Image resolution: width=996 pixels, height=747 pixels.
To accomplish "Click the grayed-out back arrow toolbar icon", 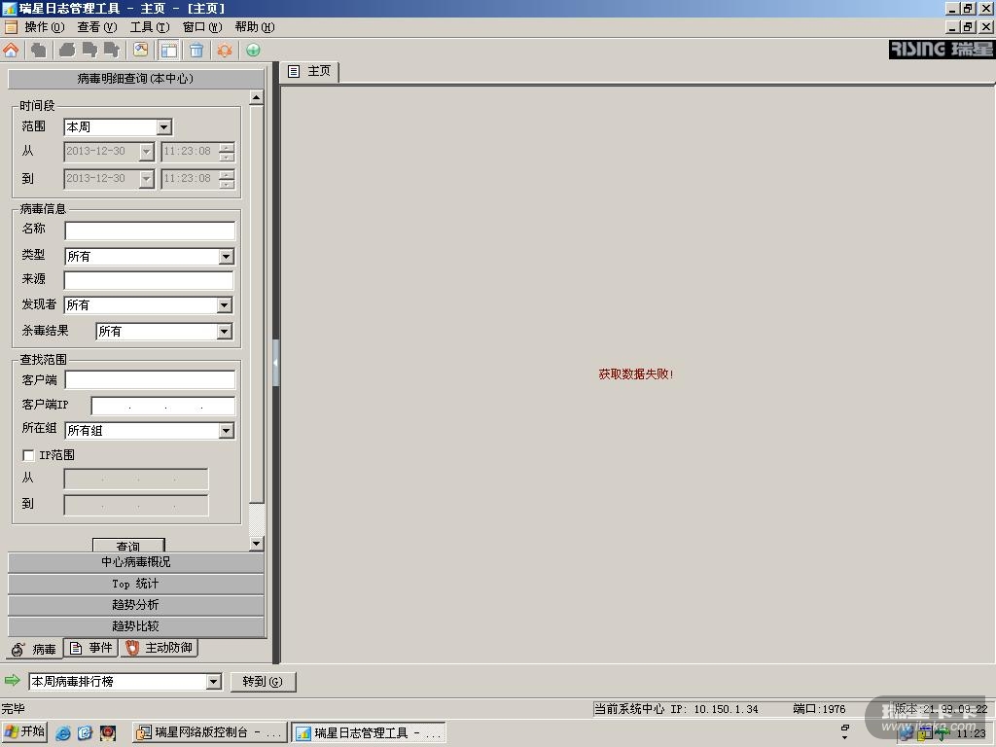I will coord(39,50).
